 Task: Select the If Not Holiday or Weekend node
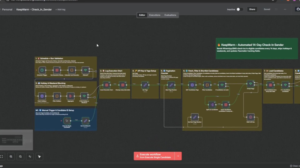84,96
